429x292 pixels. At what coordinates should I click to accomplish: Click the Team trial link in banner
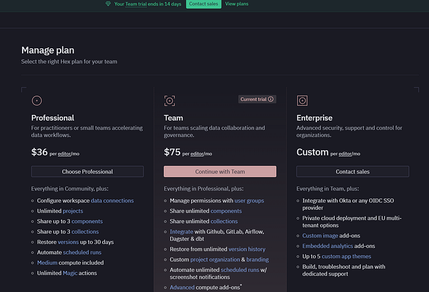pos(136,4)
